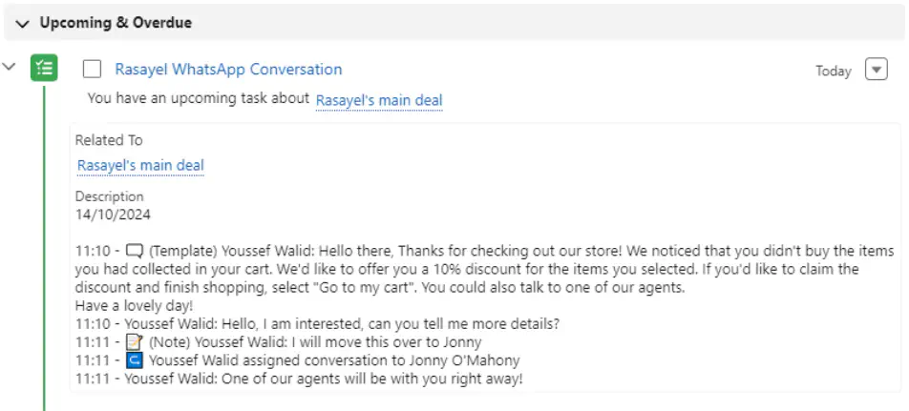Click the Related To field label

pyautogui.click(x=109, y=140)
